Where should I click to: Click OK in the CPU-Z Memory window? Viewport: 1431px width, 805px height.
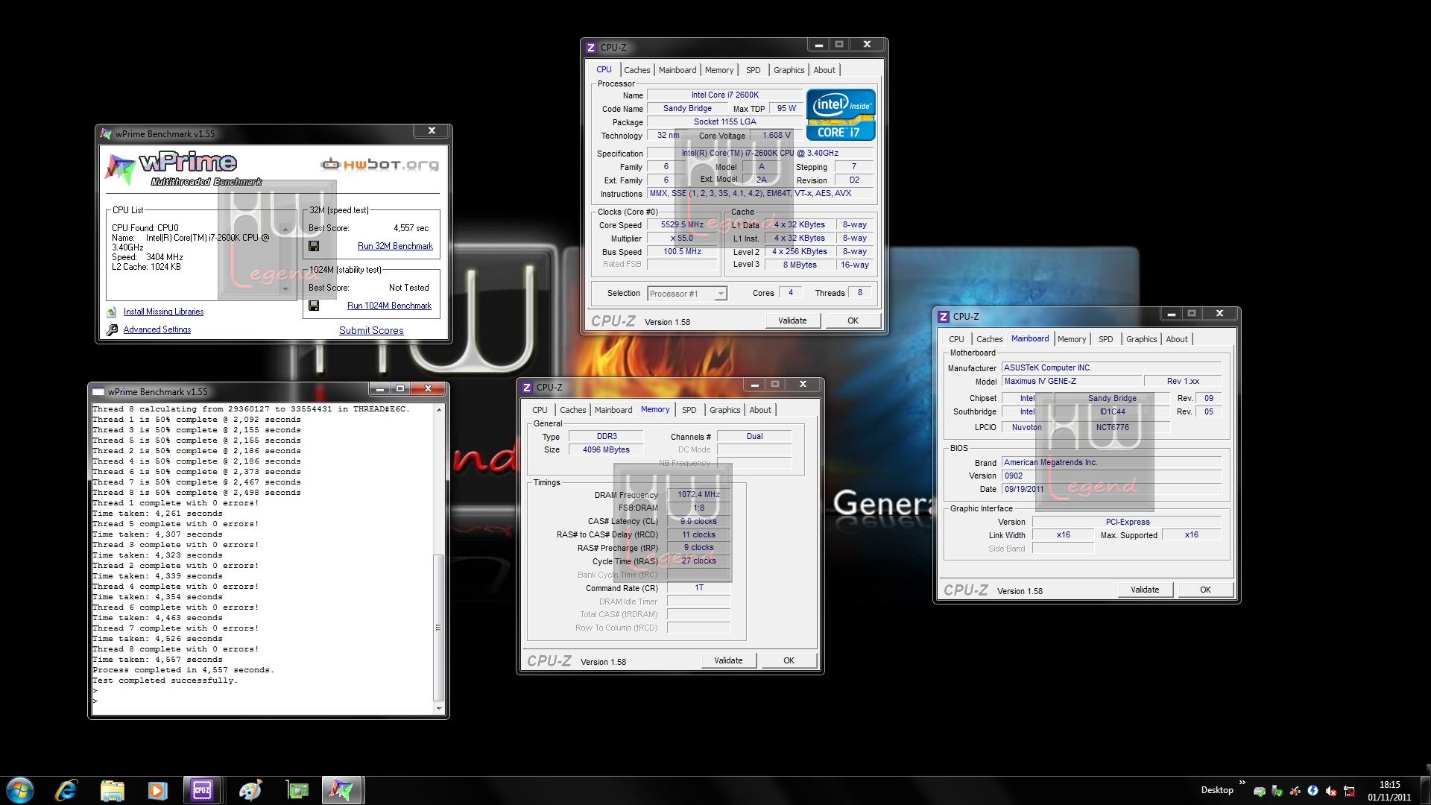tap(789, 660)
